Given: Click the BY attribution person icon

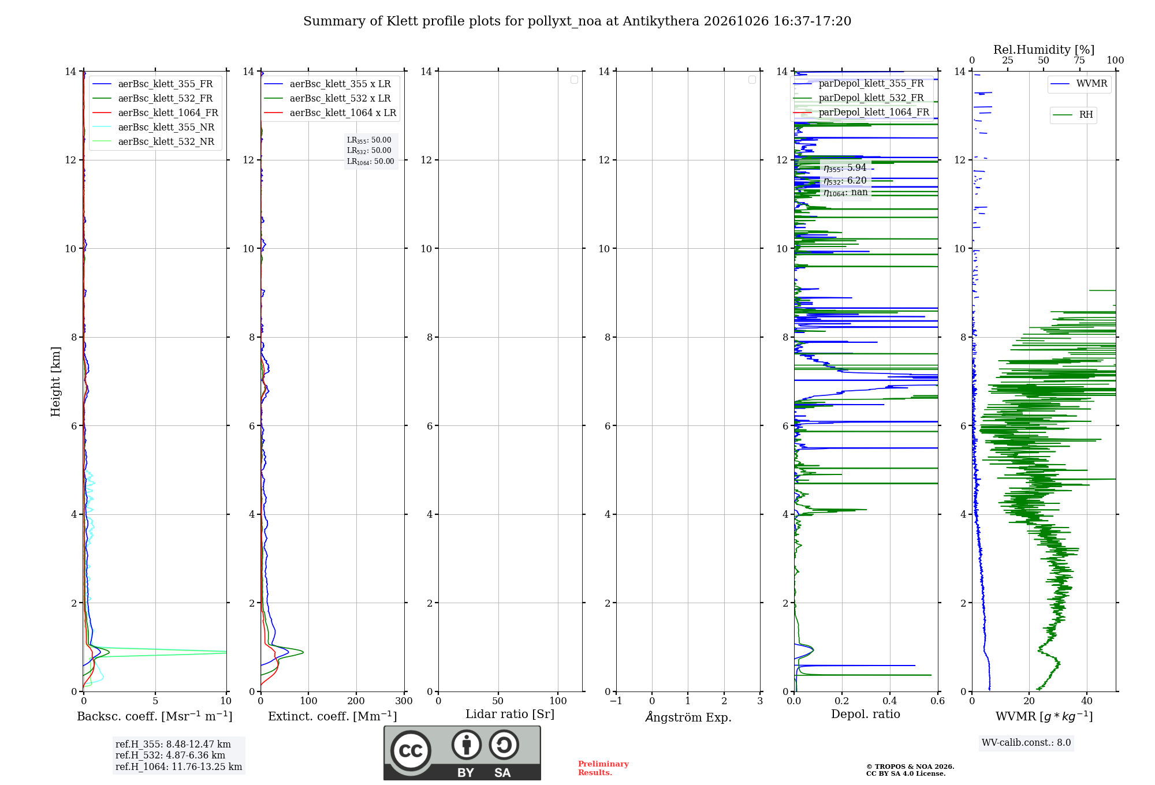Looking at the screenshot, I should [x=467, y=745].
